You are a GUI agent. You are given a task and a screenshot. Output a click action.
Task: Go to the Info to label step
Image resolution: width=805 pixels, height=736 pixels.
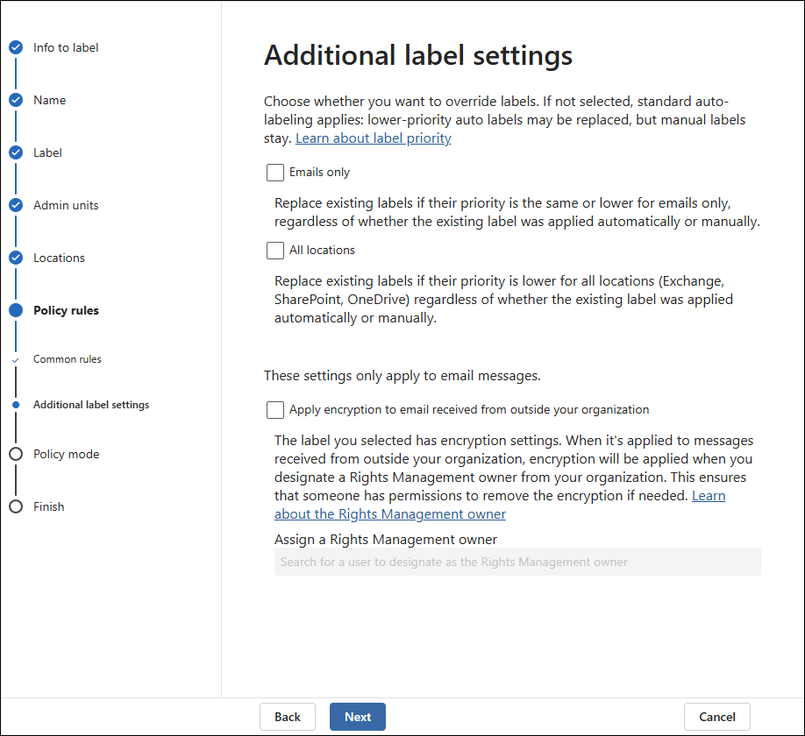(x=66, y=47)
